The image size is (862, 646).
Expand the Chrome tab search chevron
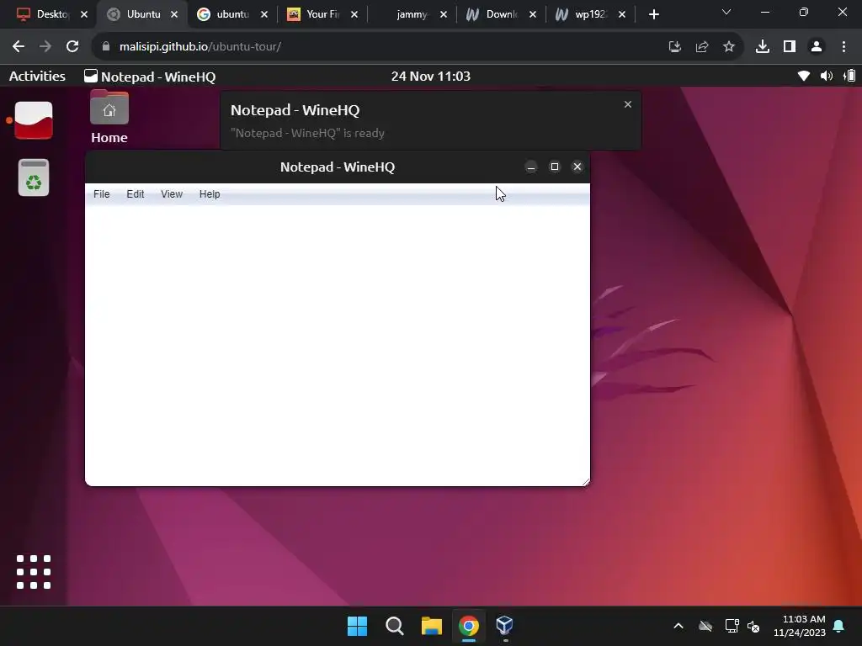(726, 12)
